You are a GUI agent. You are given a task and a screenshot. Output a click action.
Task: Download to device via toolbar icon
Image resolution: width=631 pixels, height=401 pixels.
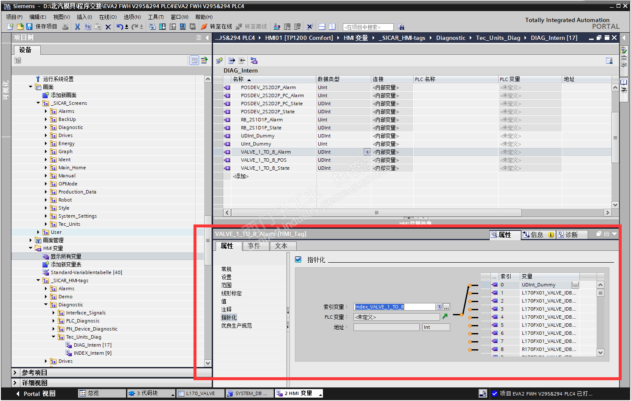tap(162, 27)
